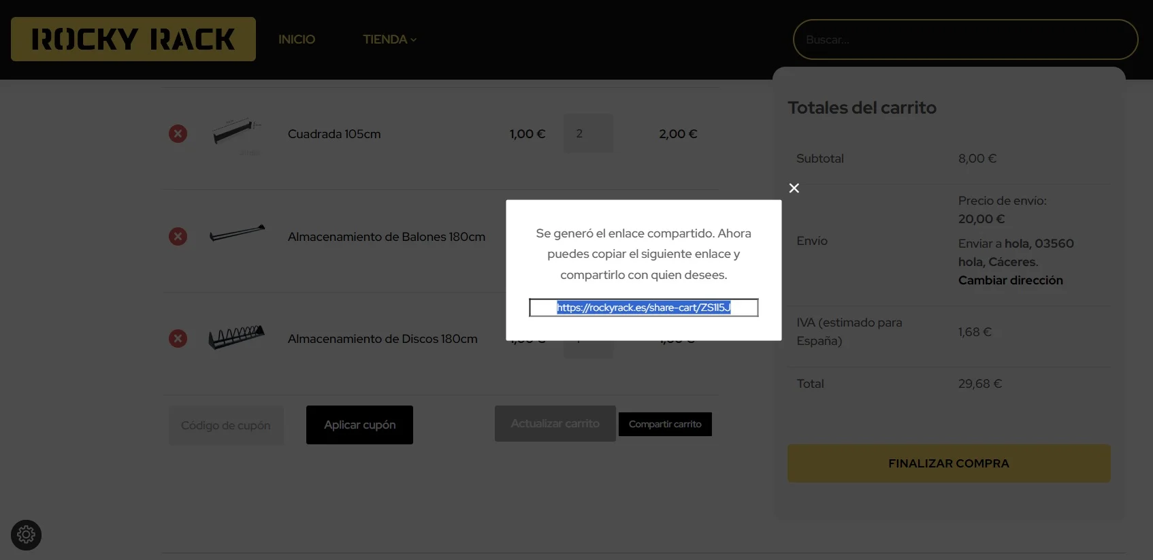Screen dimensions: 1153x560
Task: Remove Cuadrada 105cm from cart
Action: (178, 133)
